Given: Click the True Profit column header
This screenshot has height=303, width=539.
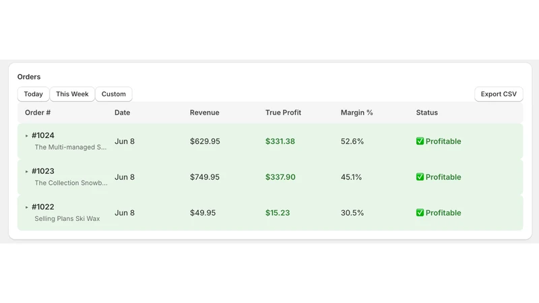Looking at the screenshot, I should (x=283, y=112).
